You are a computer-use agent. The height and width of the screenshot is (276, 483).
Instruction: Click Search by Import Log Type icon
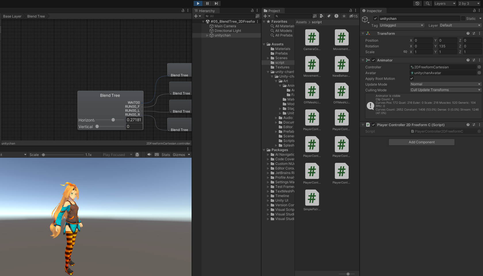pos(336,16)
